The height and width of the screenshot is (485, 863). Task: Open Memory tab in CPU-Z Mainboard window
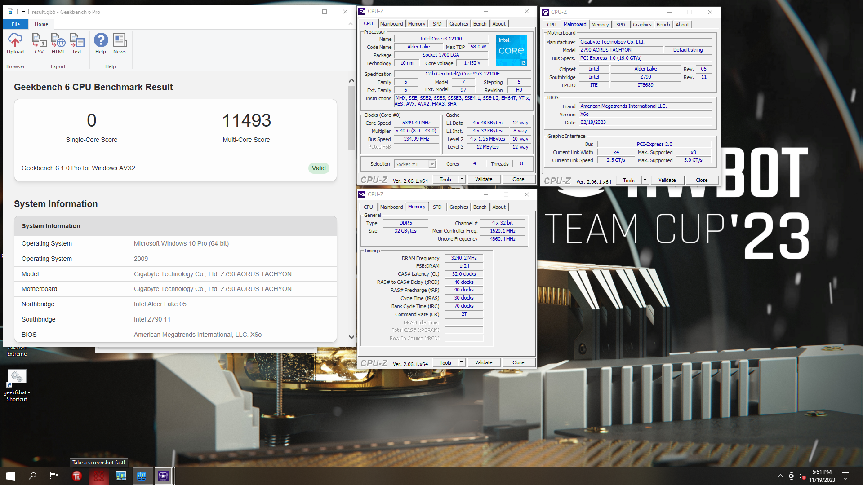tap(600, 25)
